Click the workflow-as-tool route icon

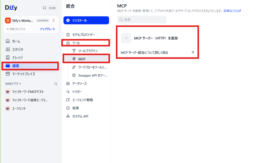click(x=74, y=67)
